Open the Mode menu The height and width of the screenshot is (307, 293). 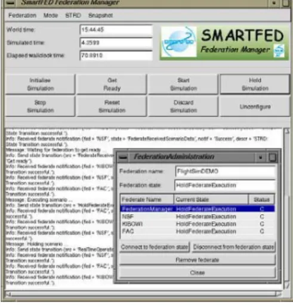coord(51,15)
